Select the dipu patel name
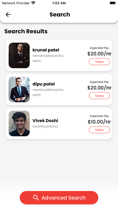 pyautogui.click(x=44, y=84)
